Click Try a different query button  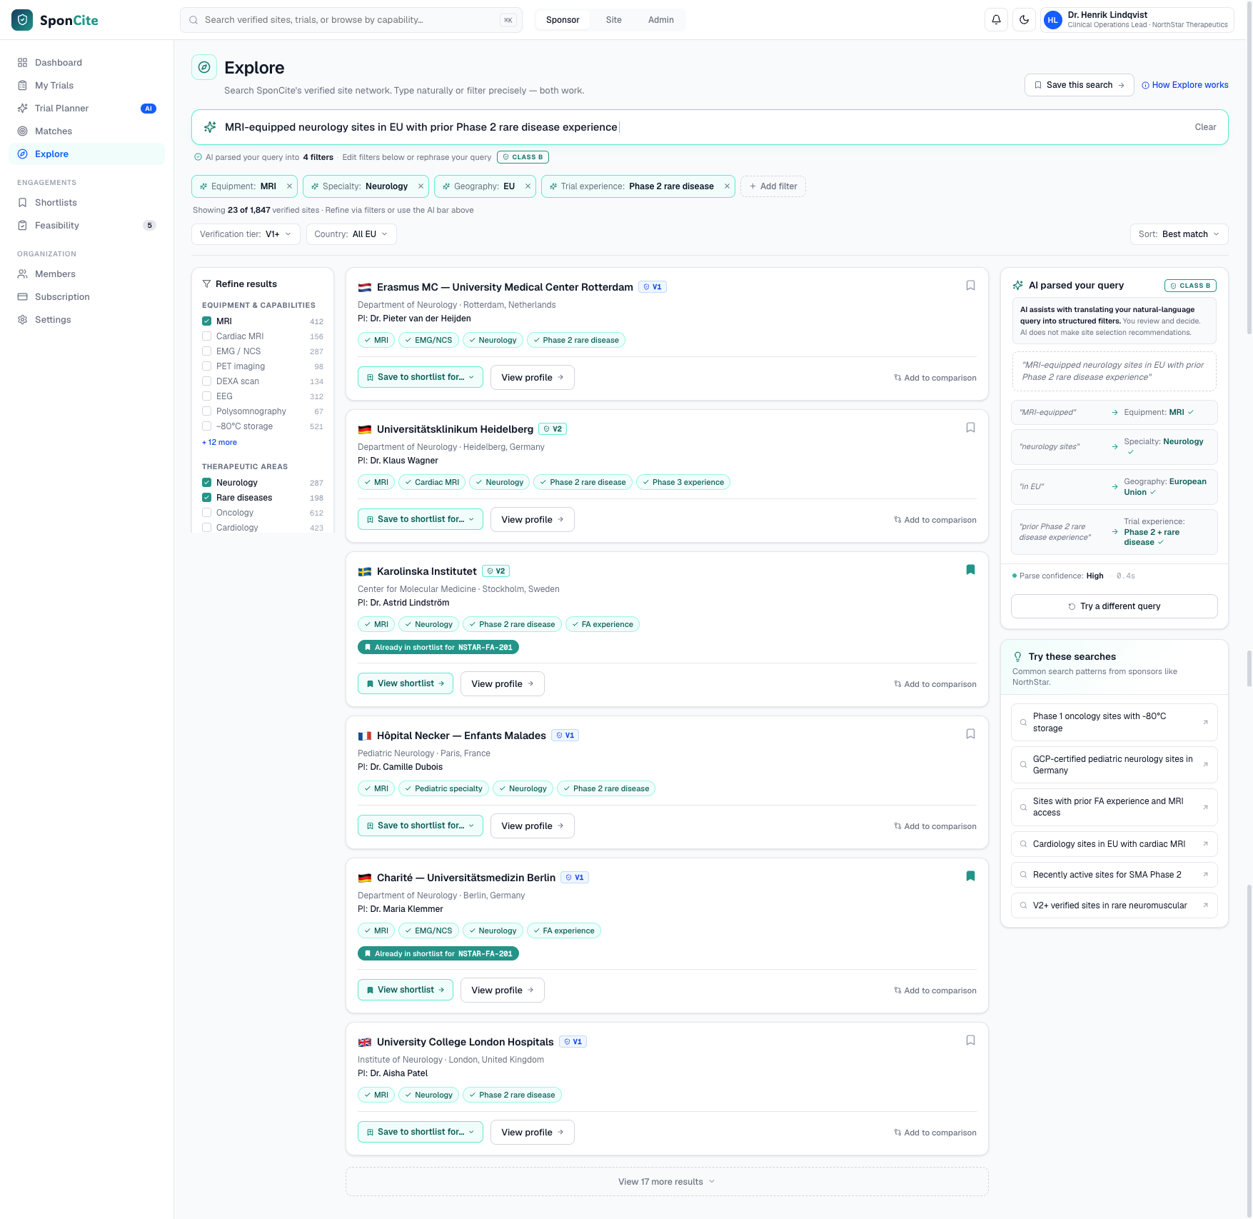point(1114,606)
